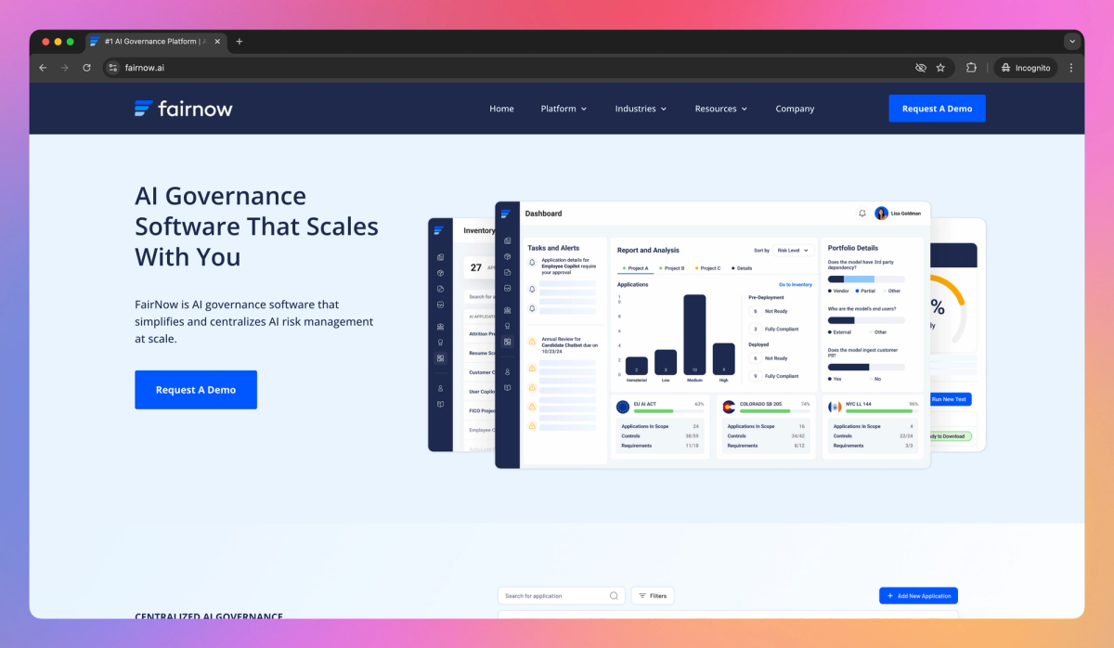This screenshot has height=648, width=1114.
Task: Click the Incognito indicator button
Action: click(x=1027, y=68)
